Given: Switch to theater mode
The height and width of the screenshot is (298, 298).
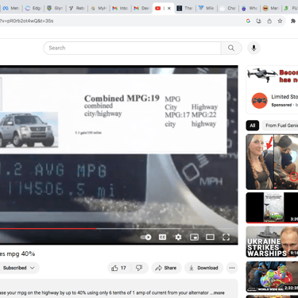Looking at the screenshot, I should coord(210,237).
